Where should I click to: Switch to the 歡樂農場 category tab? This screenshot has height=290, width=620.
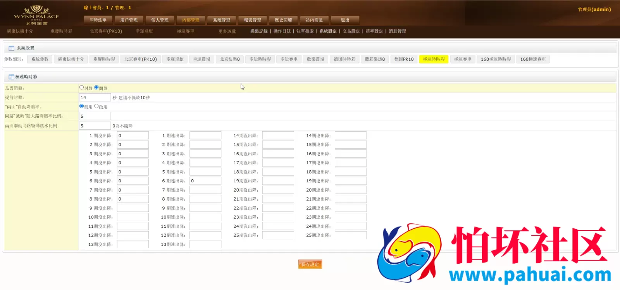(x=315, y=59)
